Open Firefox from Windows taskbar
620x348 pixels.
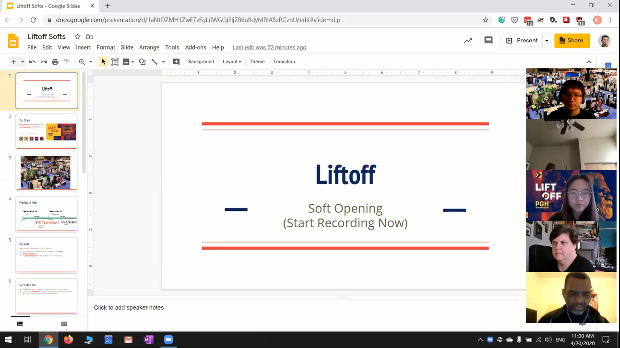click(68, 339)
